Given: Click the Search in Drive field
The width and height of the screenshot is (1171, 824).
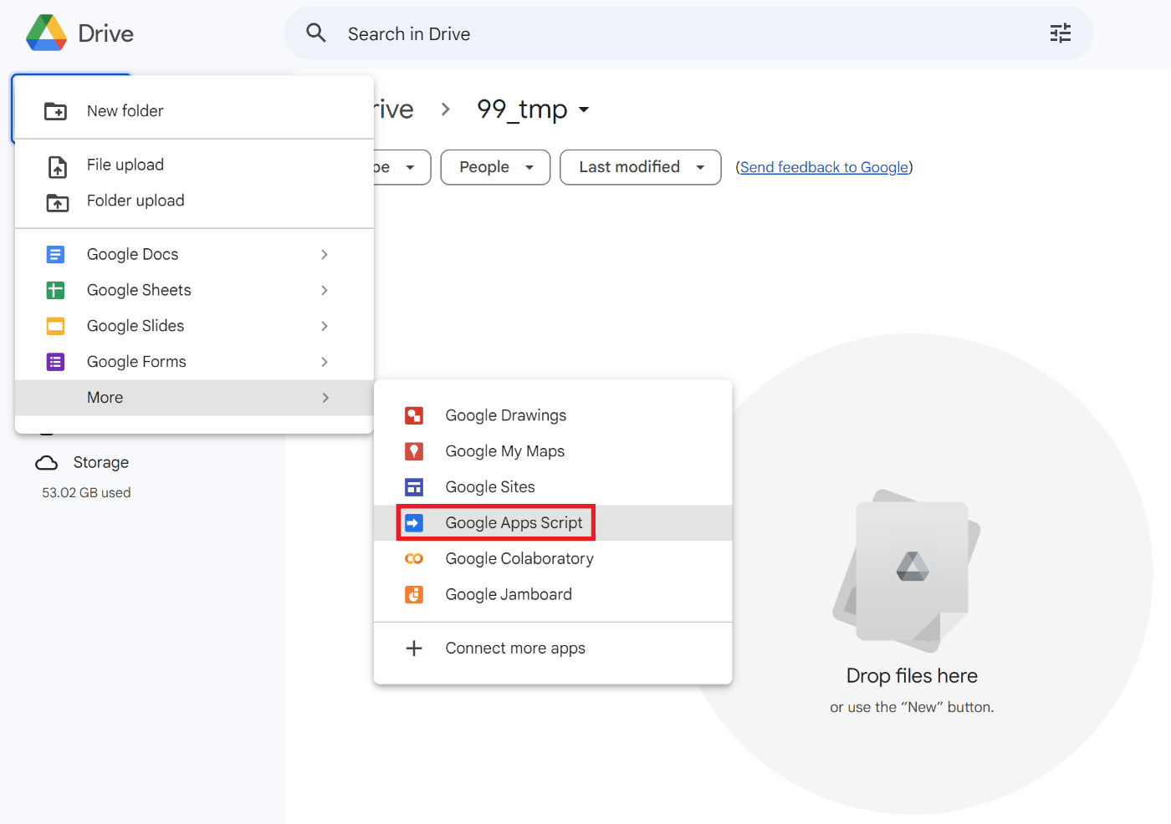Looking at the screenshot, I should coord(688,33).
